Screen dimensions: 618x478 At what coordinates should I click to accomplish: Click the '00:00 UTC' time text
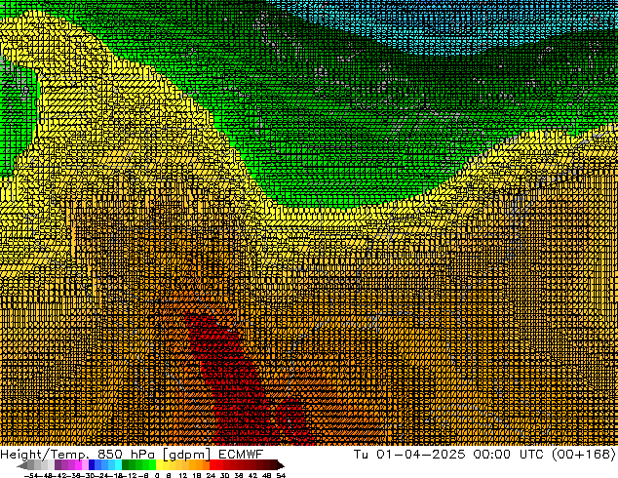pos(511,454)
